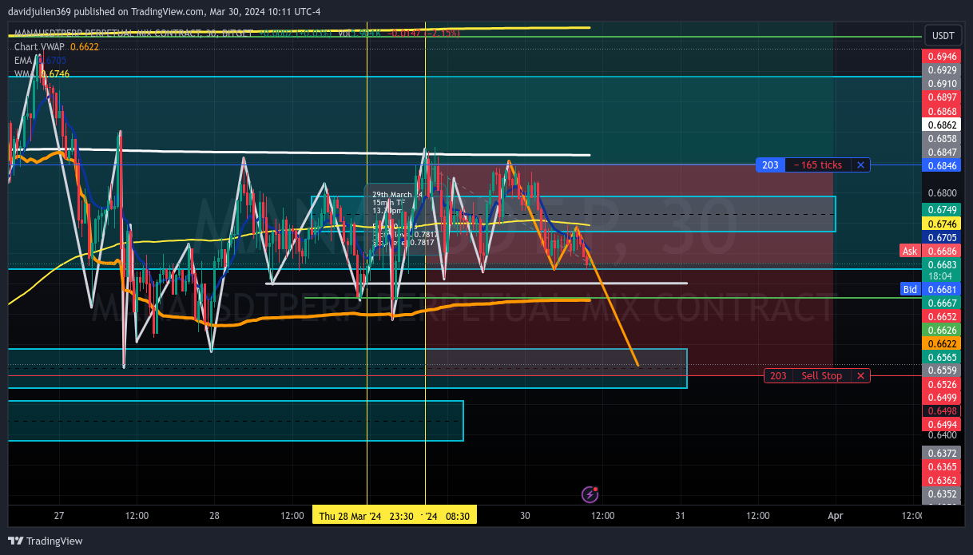Click the 203 quantity on position line

(x=770, y=165)
